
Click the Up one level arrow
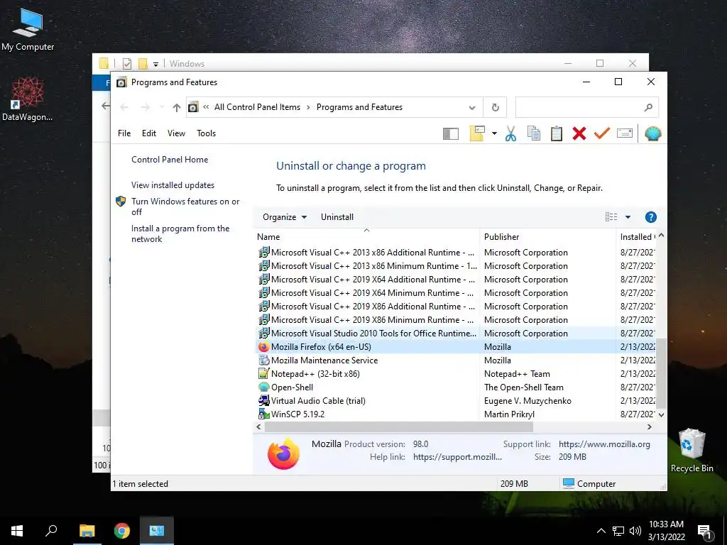point(176,108)
